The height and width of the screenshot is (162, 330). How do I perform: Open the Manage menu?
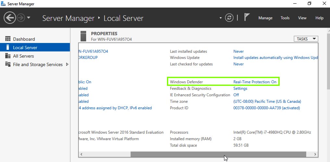[265, 18]
